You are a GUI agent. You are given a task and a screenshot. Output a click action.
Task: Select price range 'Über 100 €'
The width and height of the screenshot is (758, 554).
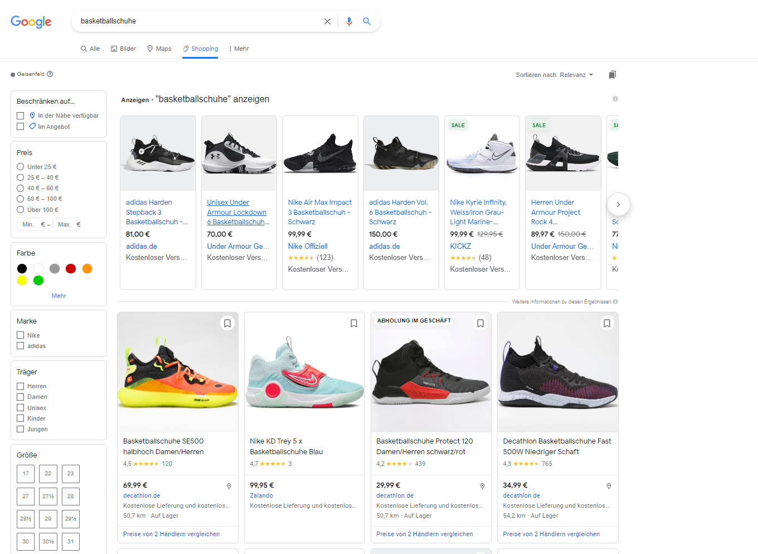tap(21, 210)
